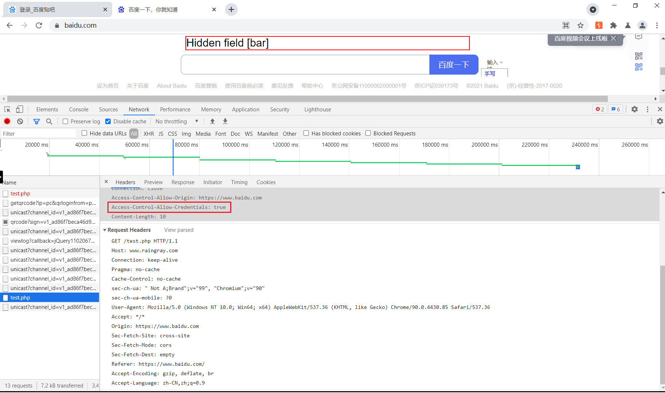Bookmark this page with star icon

point(581,25)
